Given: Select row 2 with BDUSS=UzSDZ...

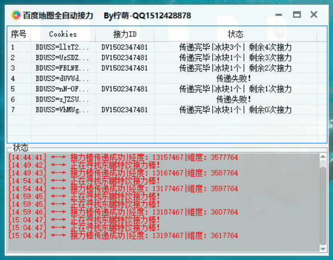Looking at the screenshot, I should [x=167, y=57].
